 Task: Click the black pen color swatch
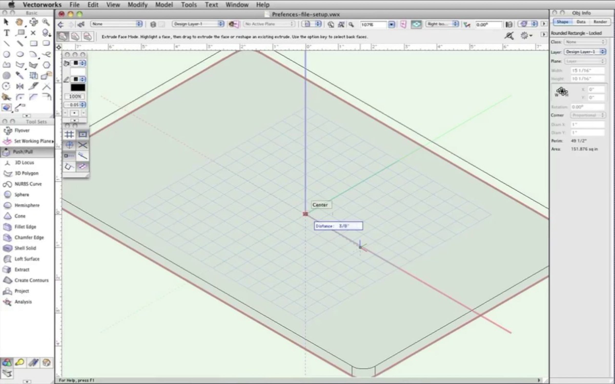[78, 87]
